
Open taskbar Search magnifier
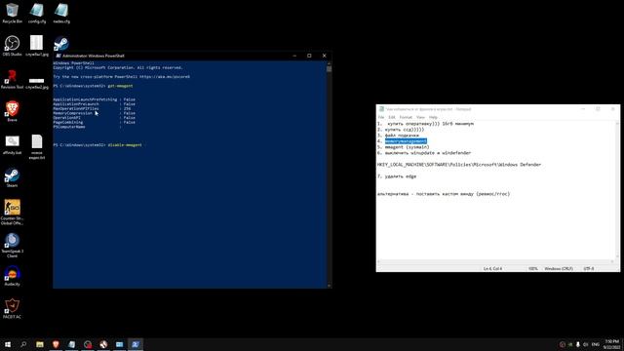coord(23,344)
